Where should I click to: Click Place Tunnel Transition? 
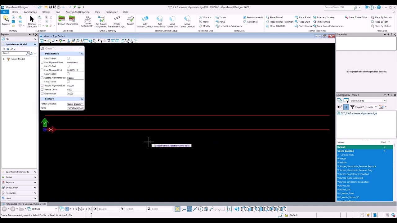pos(280,22)
